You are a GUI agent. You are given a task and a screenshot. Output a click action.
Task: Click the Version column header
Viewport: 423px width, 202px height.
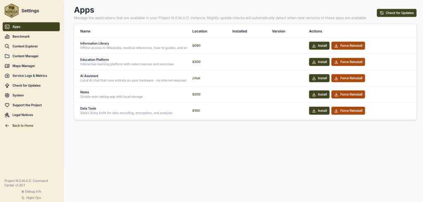point(278,31)
